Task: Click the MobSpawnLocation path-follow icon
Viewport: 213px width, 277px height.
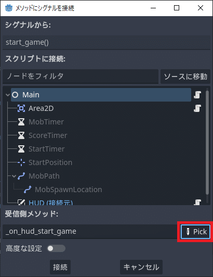Action: (28, 190)
